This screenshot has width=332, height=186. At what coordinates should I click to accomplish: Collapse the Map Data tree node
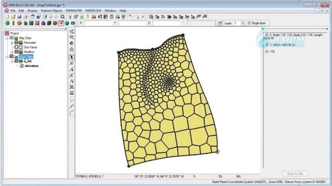7,38
